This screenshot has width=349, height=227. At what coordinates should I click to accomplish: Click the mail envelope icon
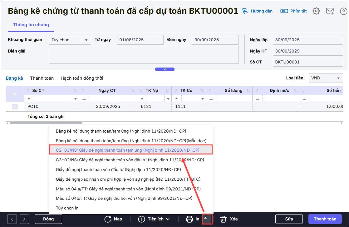330,11
